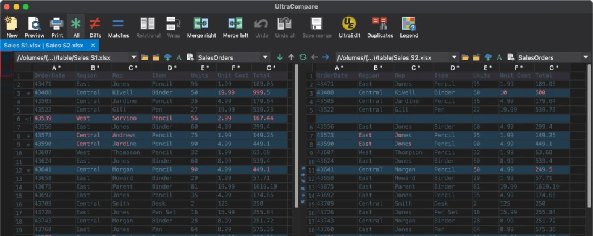Show only Matches with the equals button

[119, 26]
